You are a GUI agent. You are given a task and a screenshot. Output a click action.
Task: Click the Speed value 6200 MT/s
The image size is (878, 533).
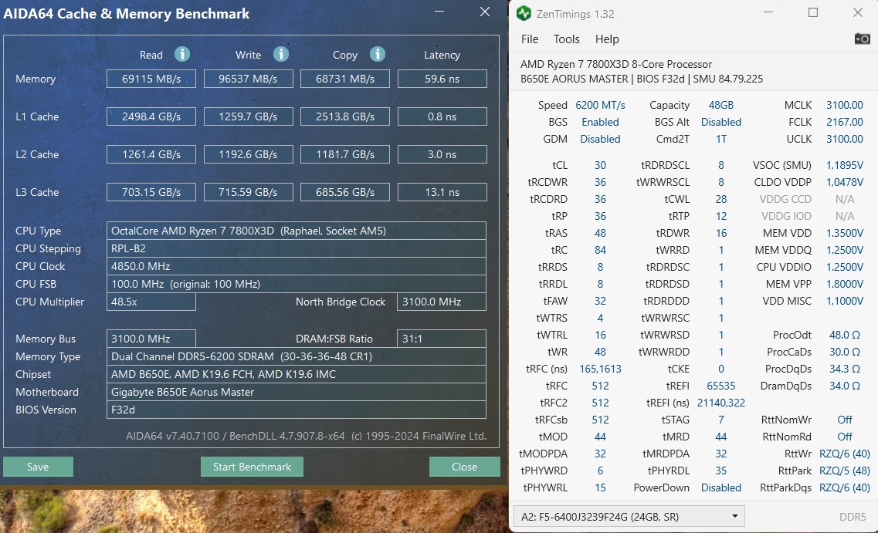click(600, 105)
